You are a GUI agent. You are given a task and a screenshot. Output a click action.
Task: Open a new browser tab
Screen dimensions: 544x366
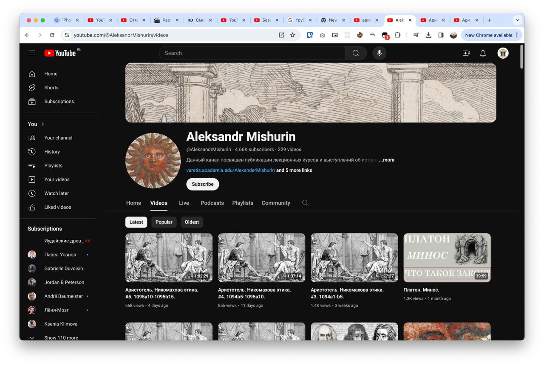click(x=489, y=20)
